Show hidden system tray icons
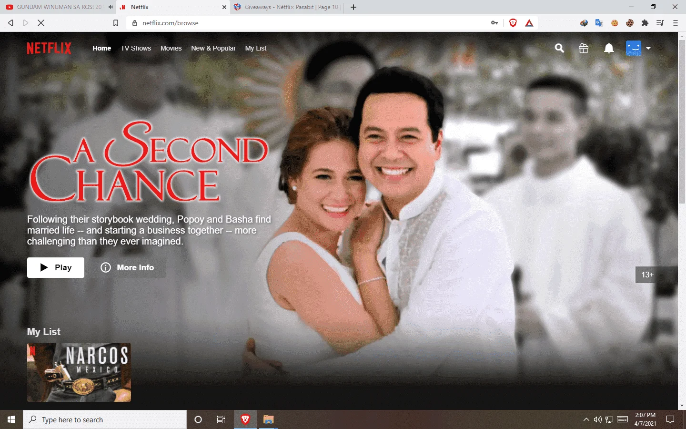This screenshot has width=686, height=429. point(586,419)
